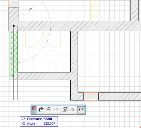Image resolution: width=141 pixels, height=128 pixels.
Task: Click the Angle value 135,00° in tracker
Action: pos(49,124)
